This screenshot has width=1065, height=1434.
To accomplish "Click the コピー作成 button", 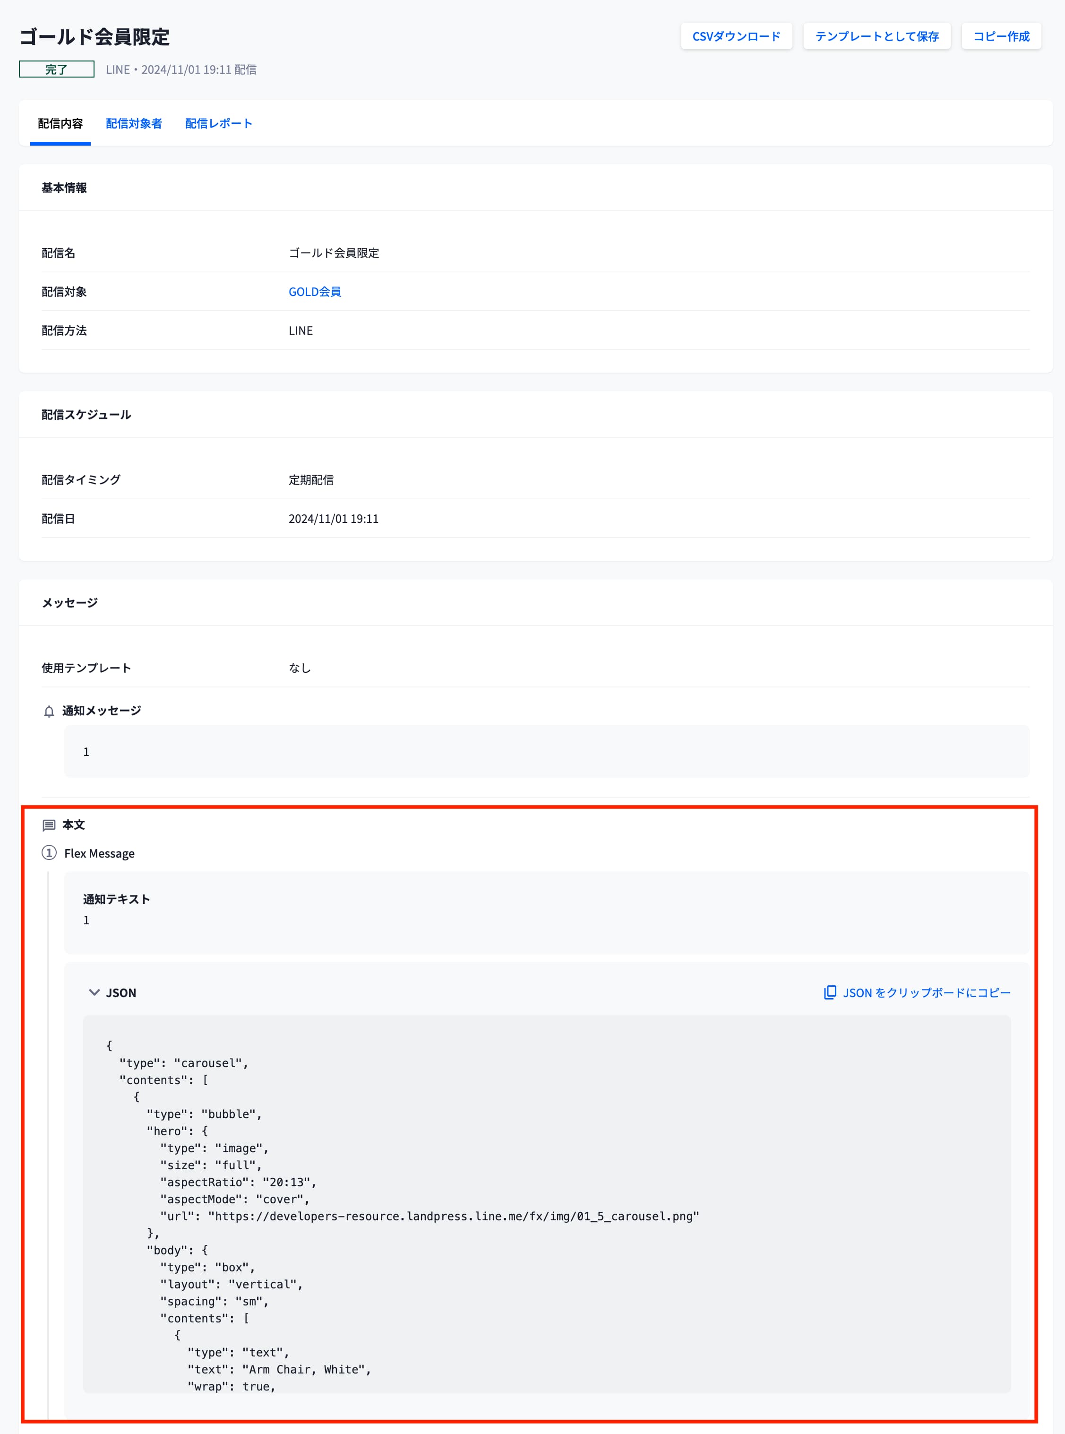I will pos(1001,36).
